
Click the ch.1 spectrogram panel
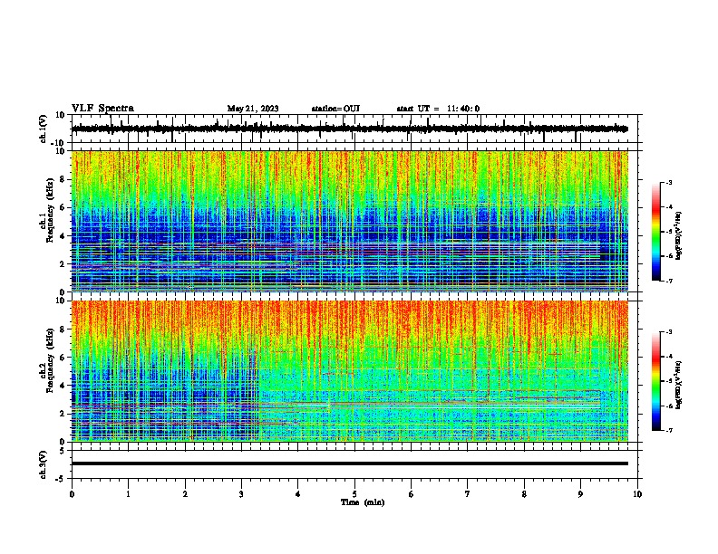pyautogui.click(x=350, y=221)
